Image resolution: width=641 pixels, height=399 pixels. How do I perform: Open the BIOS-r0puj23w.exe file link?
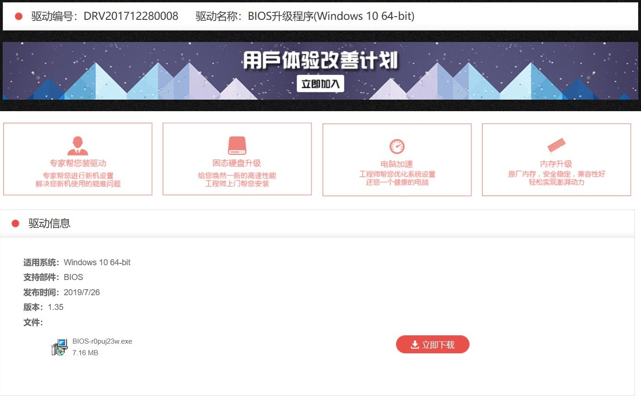click(102, 341)
